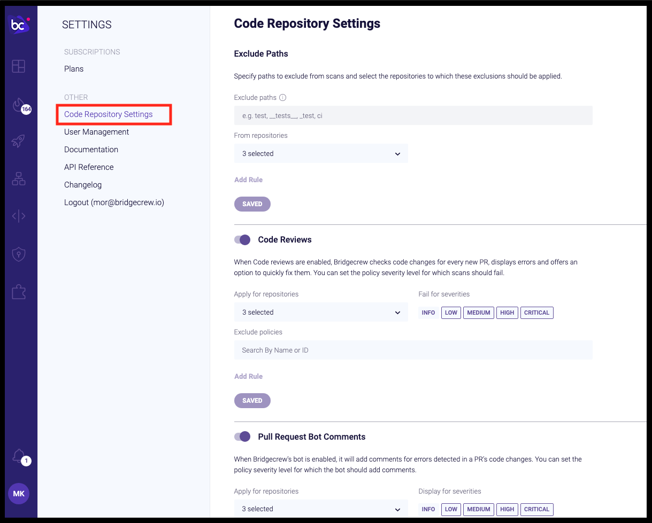652x523 pixels.
Task: Click the Pull Request Bot Comments heading
Action: tap(312, 437)
